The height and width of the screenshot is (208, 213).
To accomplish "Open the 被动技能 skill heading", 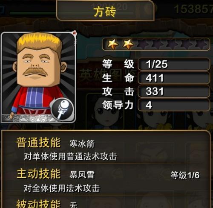I will click(x=38, y=204).
